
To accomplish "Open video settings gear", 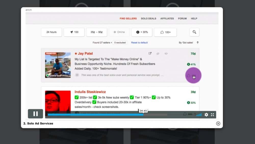I will [x=206, y=115].
